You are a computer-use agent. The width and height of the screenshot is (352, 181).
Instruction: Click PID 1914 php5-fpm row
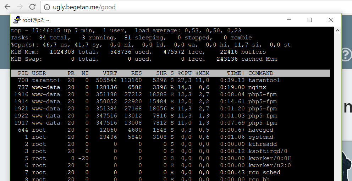[170, 102]
